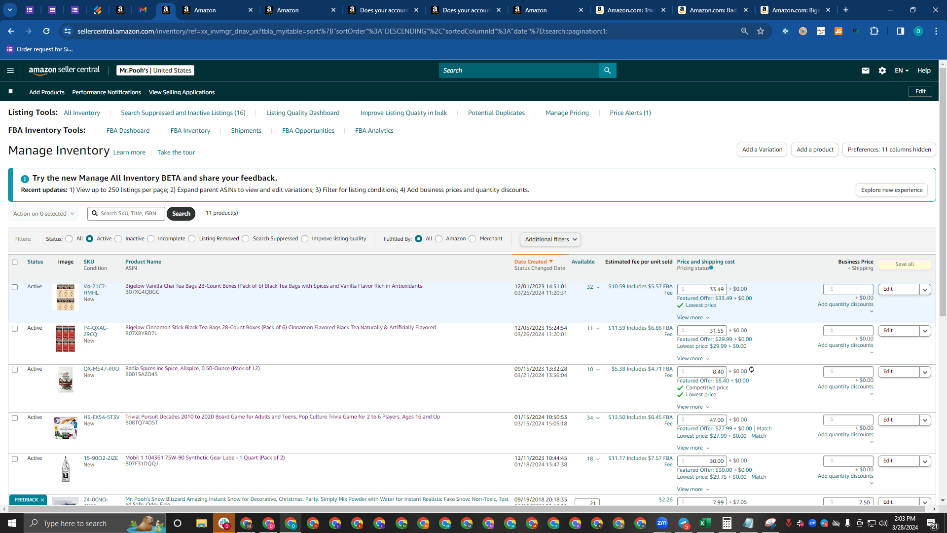Select Fulfilled By Amazon radio button
The width and height of the screenshot is (947, 533).
click(439, 239)
